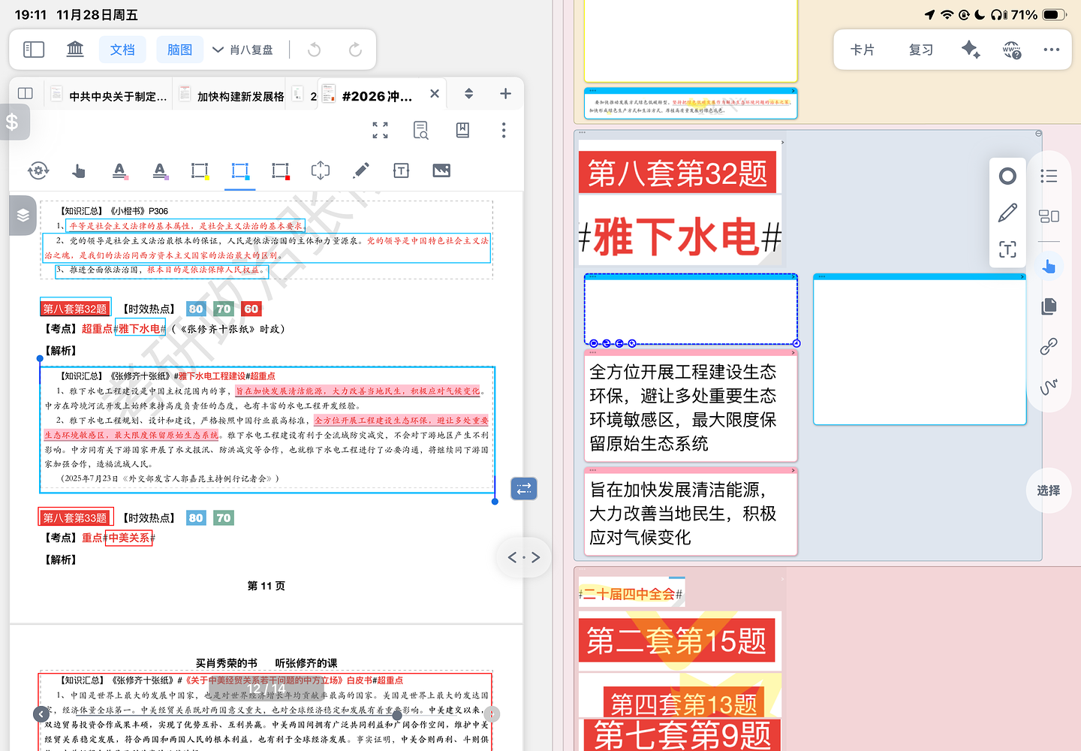Toggle the left sidebar panel
Screen dimensions: 1081x751
pyautogui.click(x=35, y=50)
